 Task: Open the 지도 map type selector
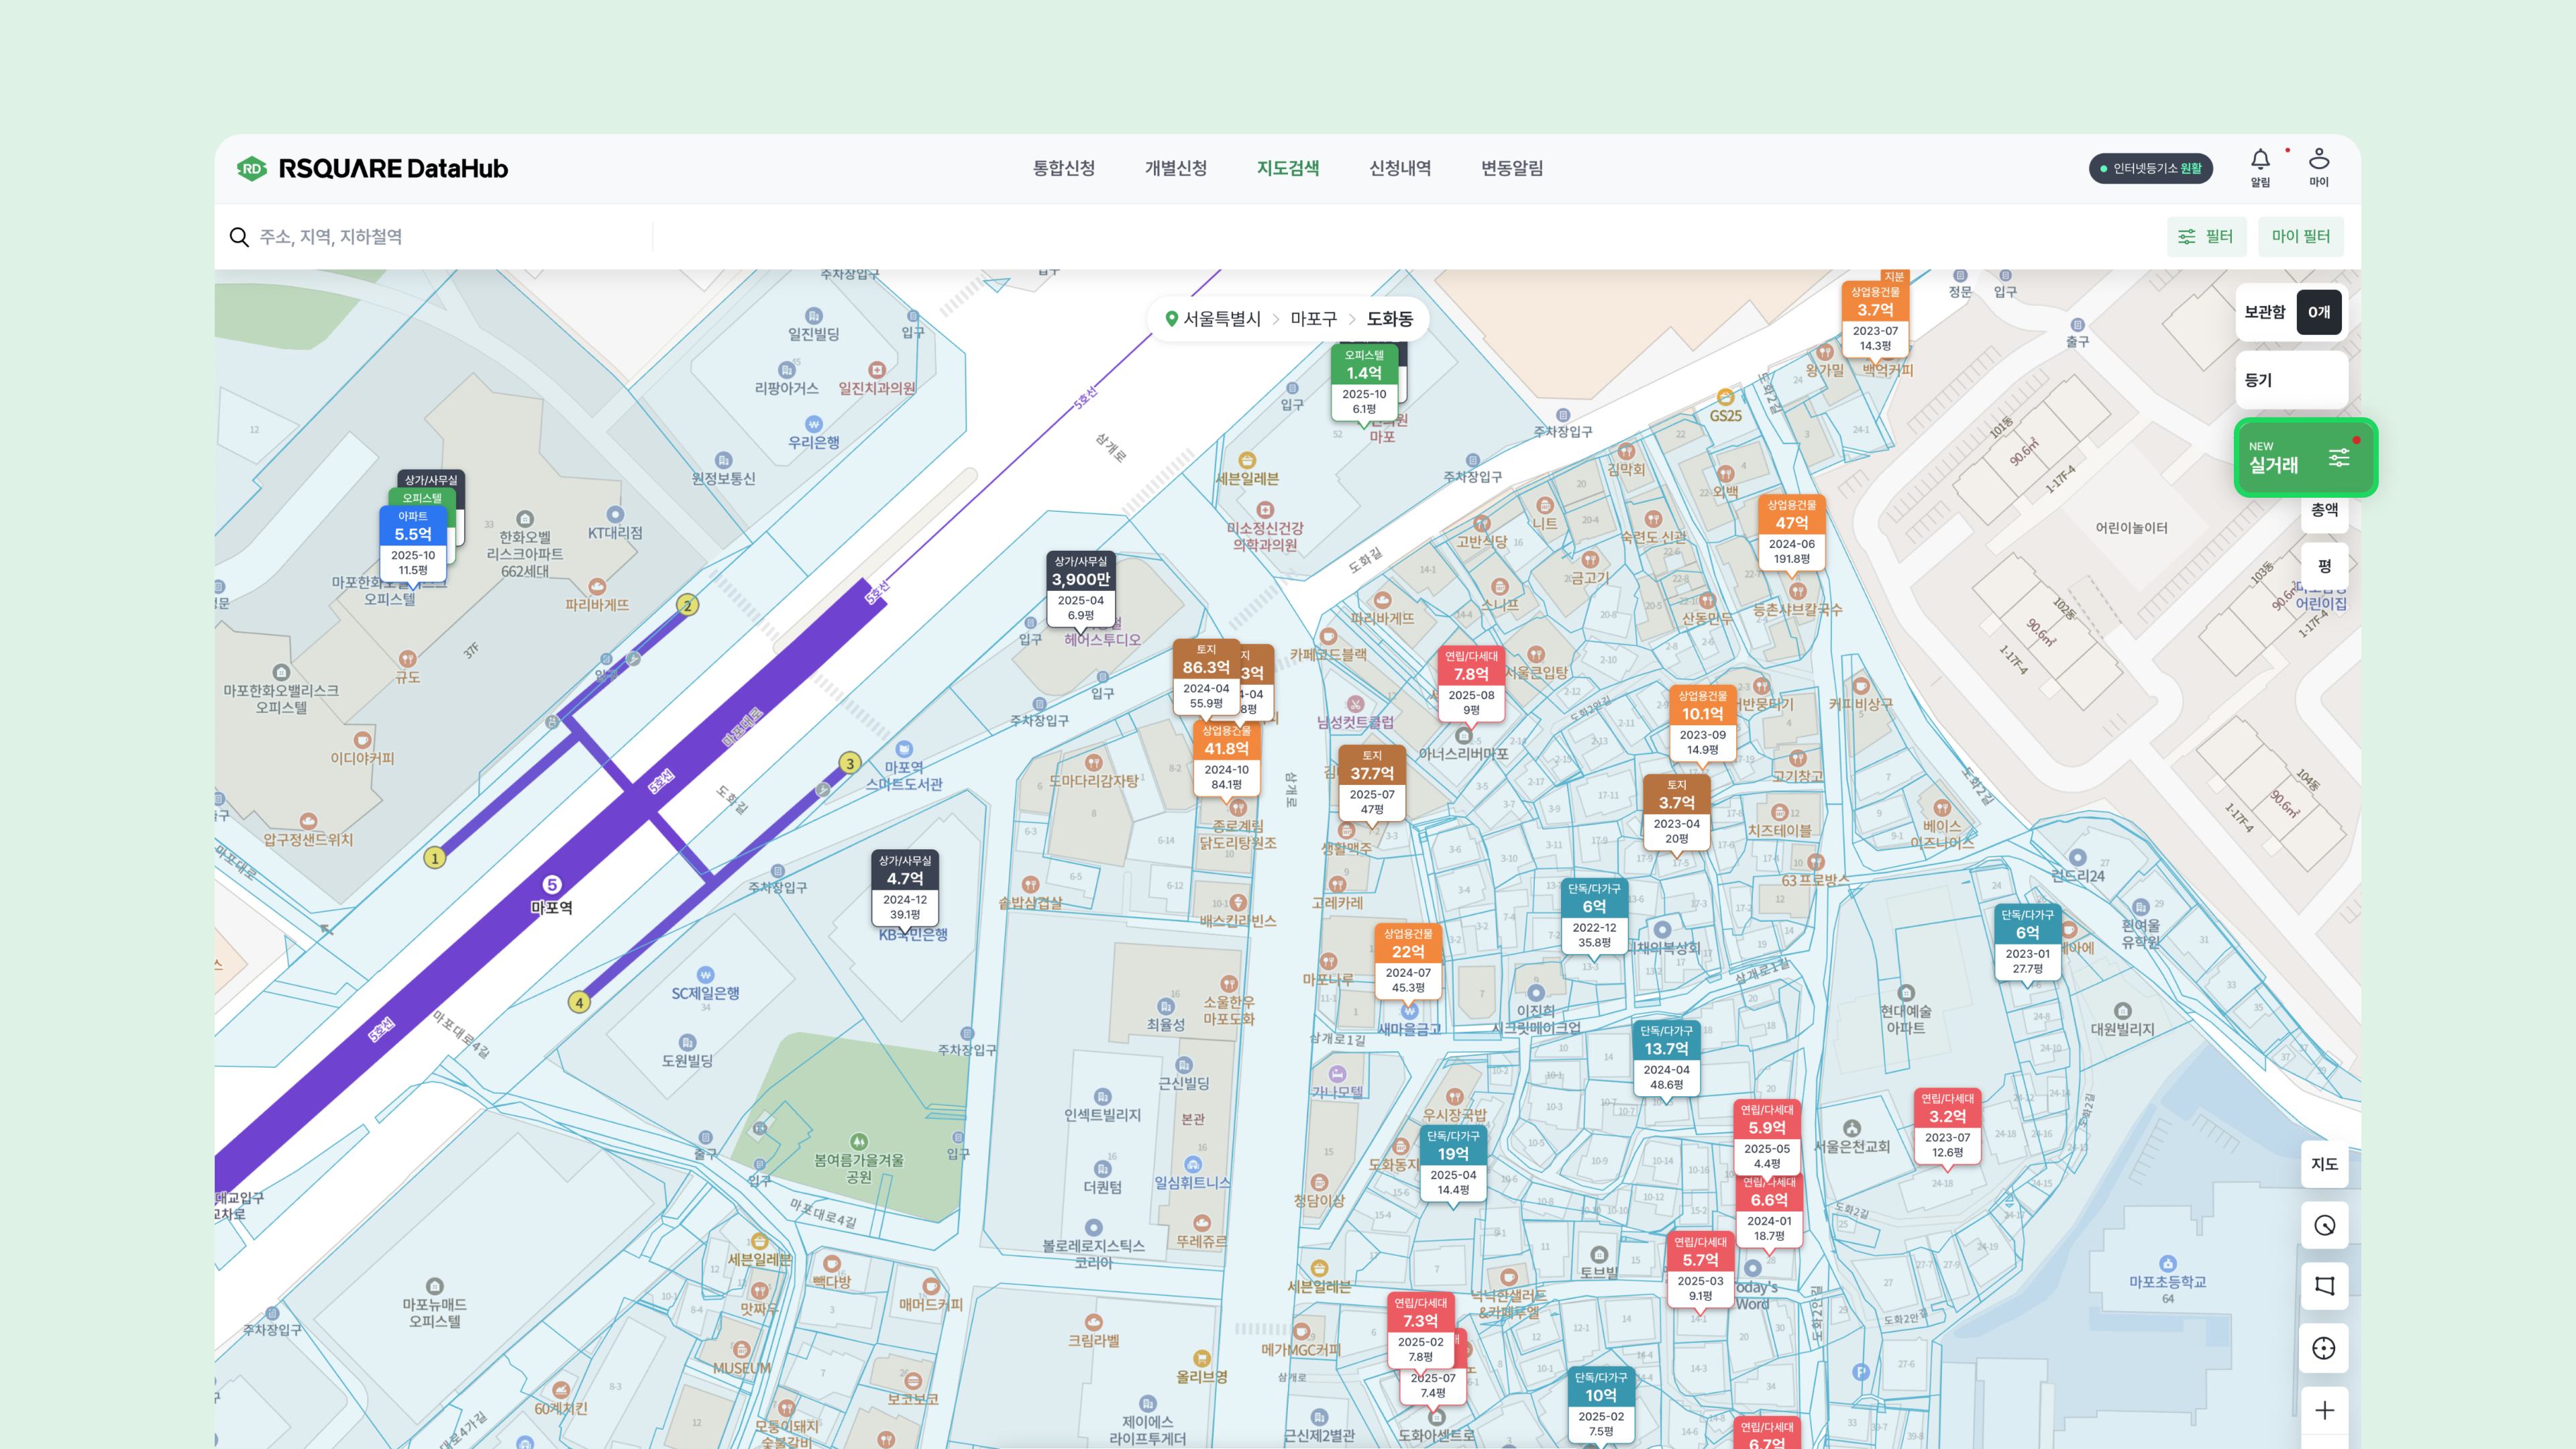tap(2324, 1164)
